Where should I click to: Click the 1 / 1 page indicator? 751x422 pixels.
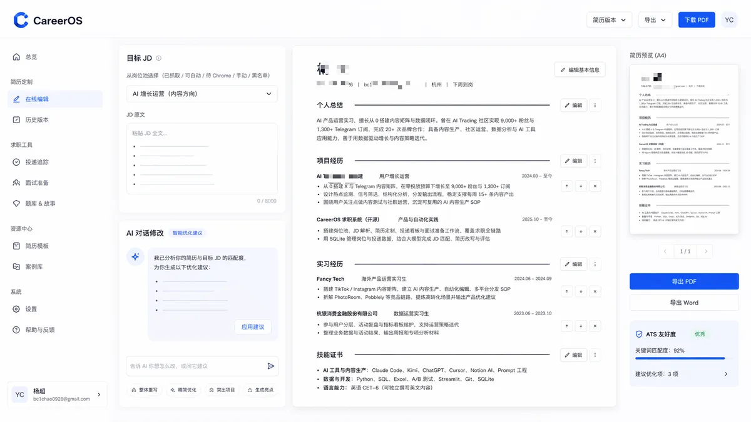685,251
